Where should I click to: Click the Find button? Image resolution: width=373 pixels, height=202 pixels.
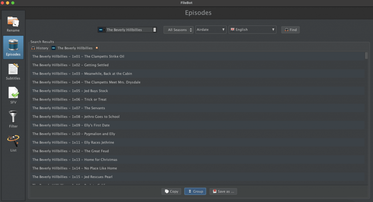tap(290, 30)
